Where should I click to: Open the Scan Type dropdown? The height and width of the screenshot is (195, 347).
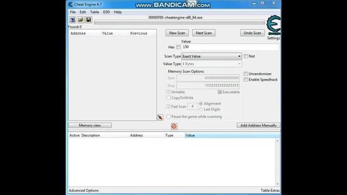(x=211, y=56)
